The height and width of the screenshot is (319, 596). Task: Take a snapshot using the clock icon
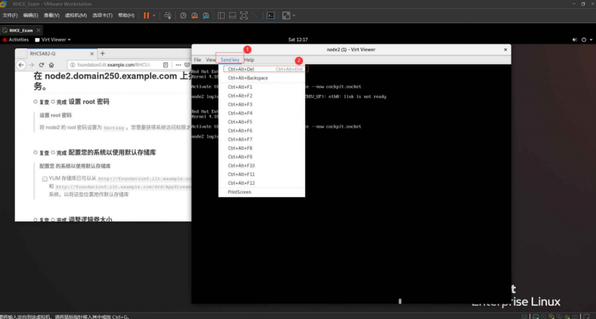click(183, 16)
